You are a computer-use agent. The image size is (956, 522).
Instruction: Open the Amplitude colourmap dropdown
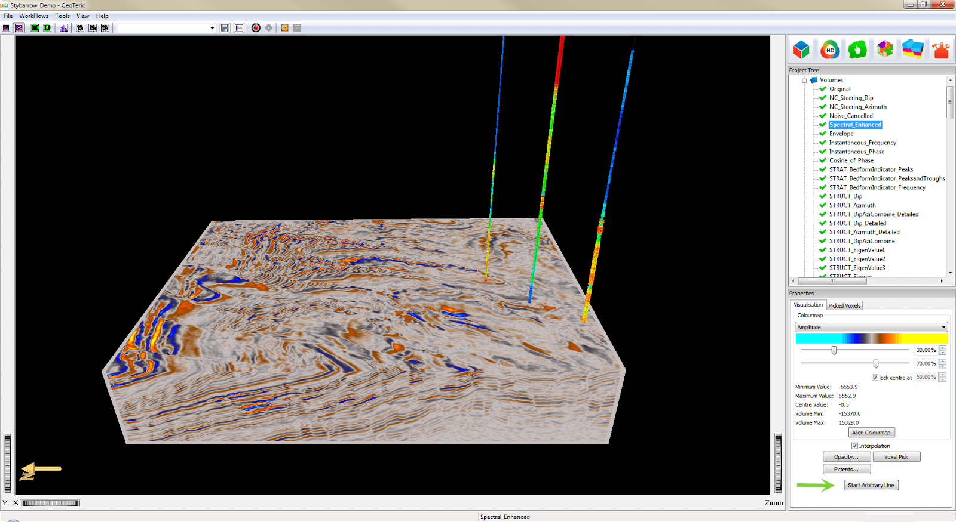871,327
